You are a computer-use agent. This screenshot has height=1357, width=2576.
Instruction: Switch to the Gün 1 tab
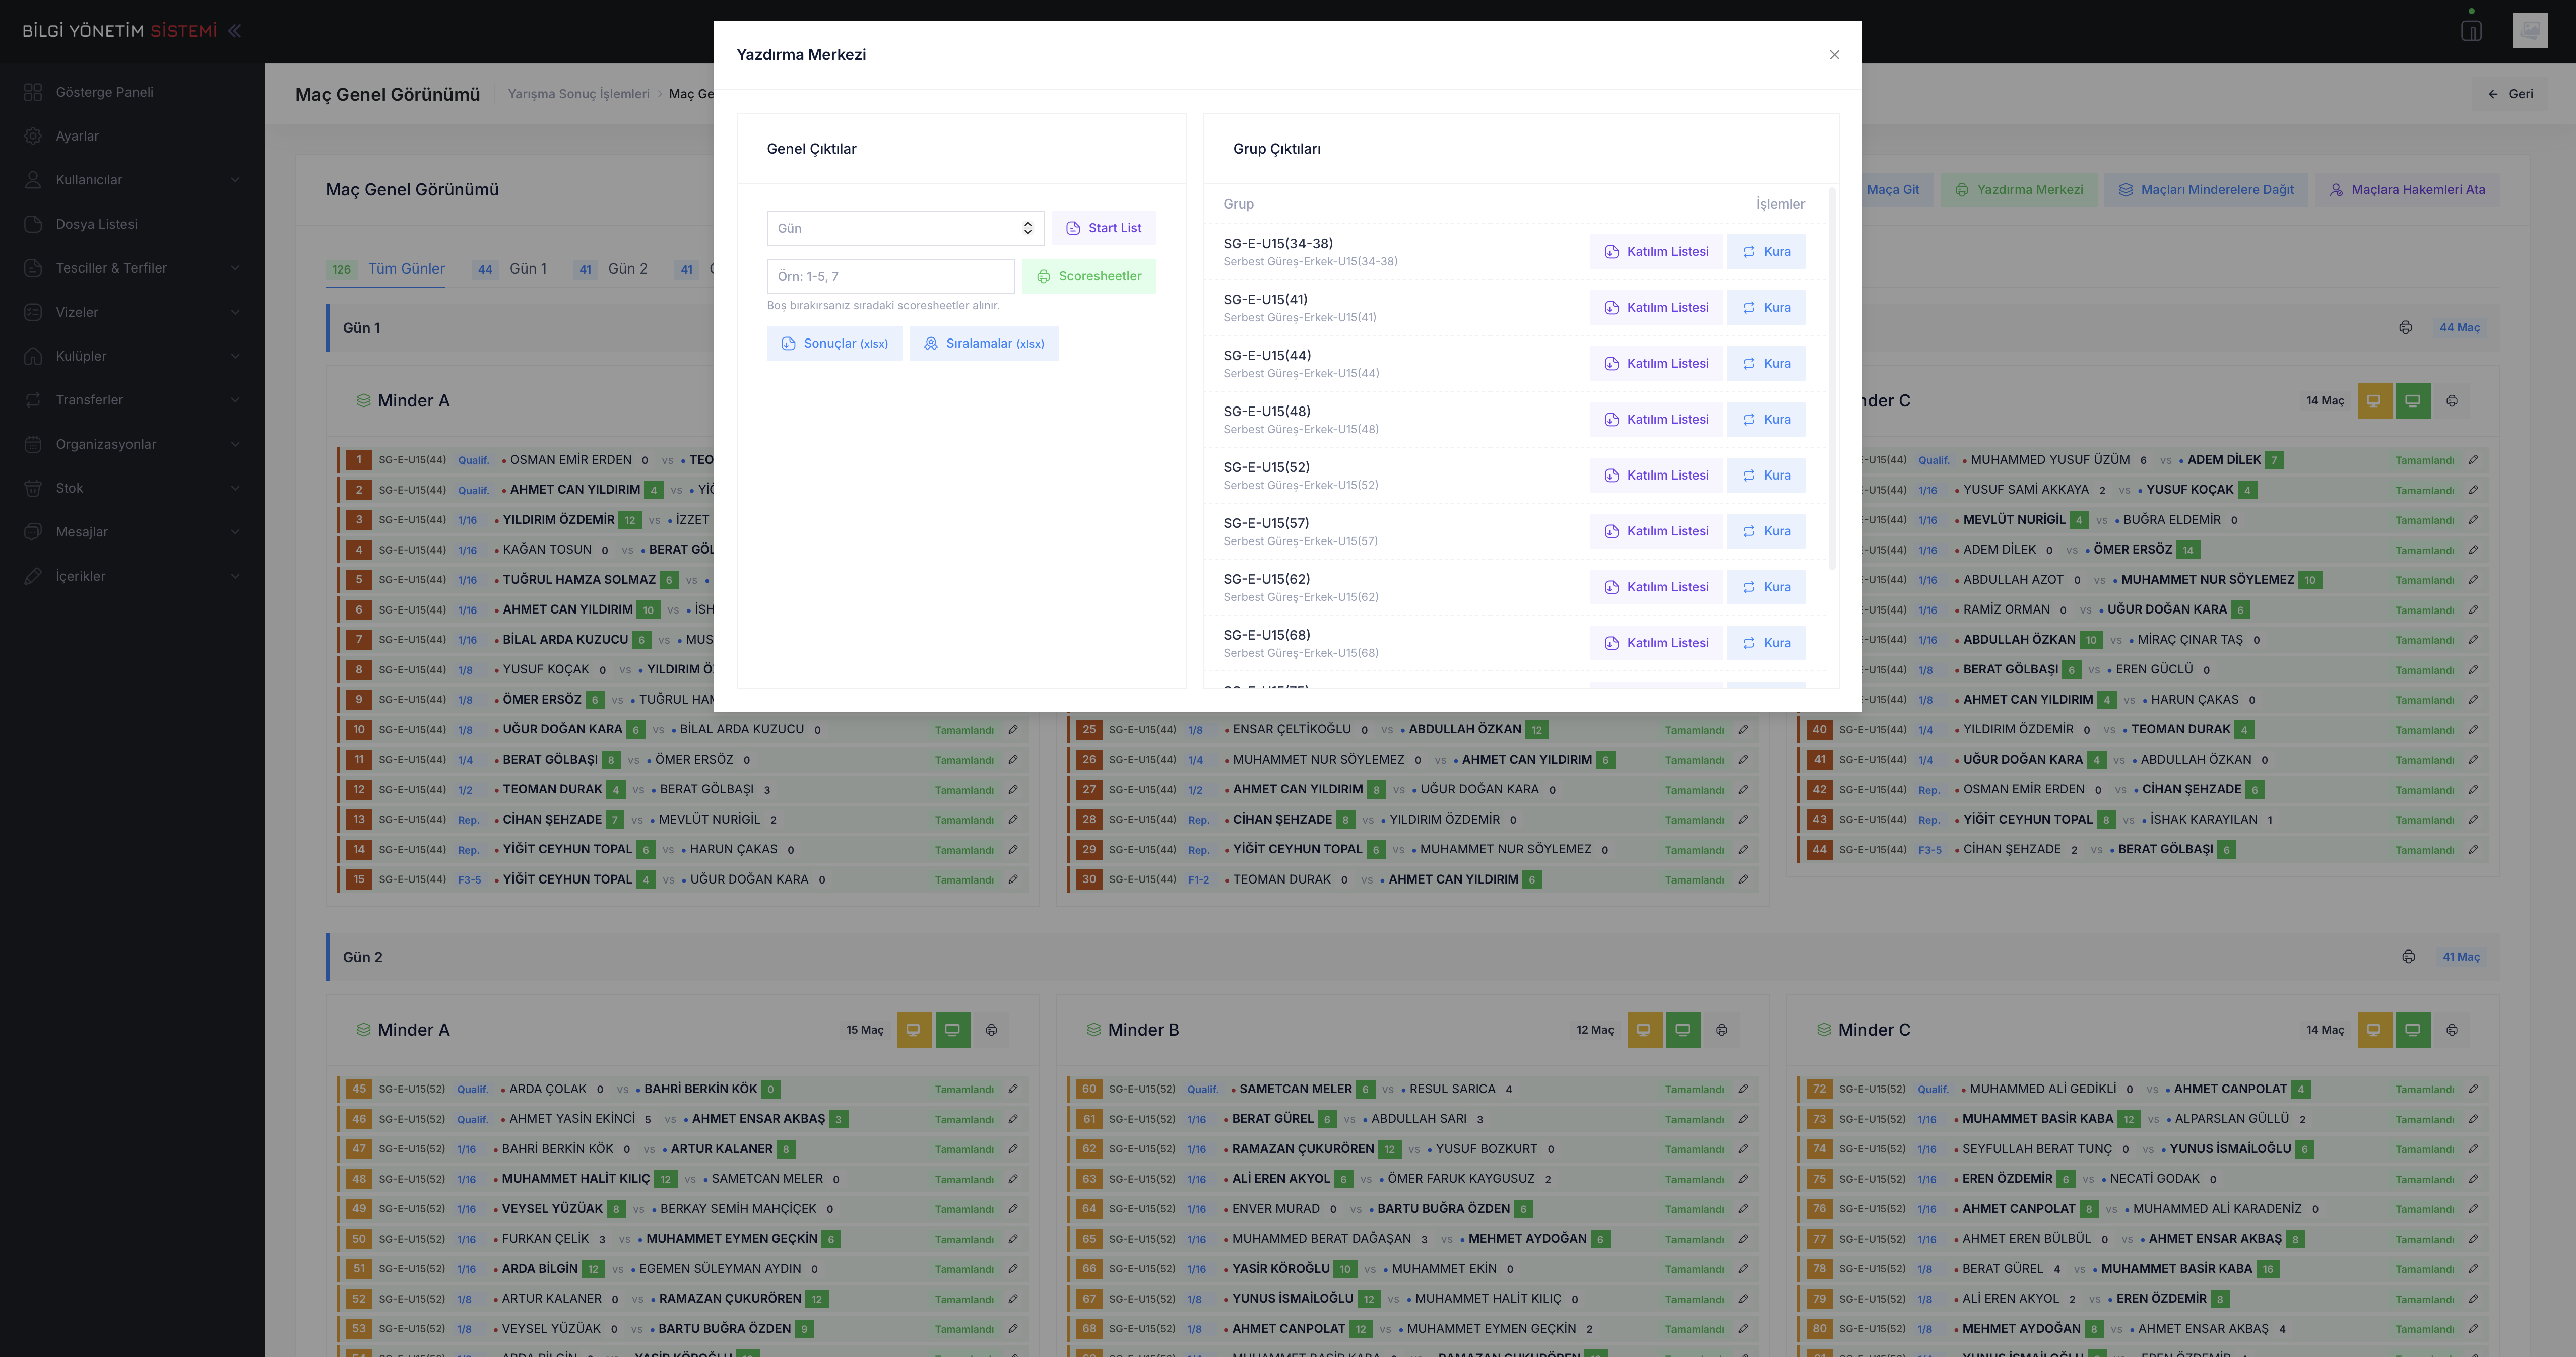click(510, 269)
